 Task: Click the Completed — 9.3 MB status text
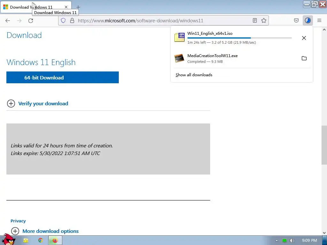[x=205, y=62]
